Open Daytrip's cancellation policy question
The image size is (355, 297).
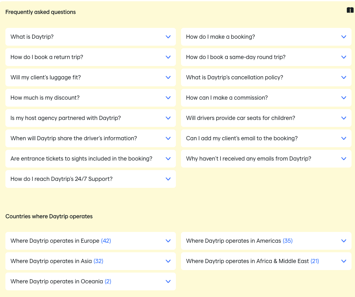pos(266,77)
